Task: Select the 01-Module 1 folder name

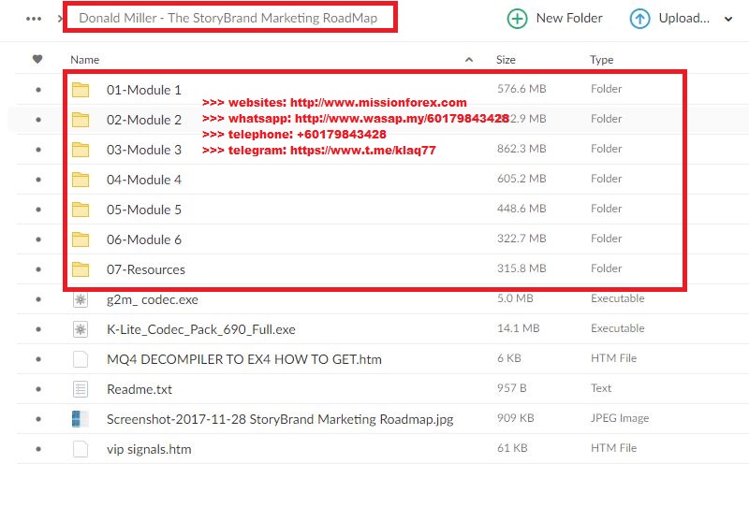Action: 144,90
